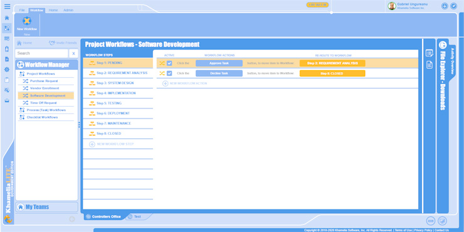Viewport: 464px width, 232px height.
Task: Click the briefcase icon in left sidebar
Action: coord(7,100)
